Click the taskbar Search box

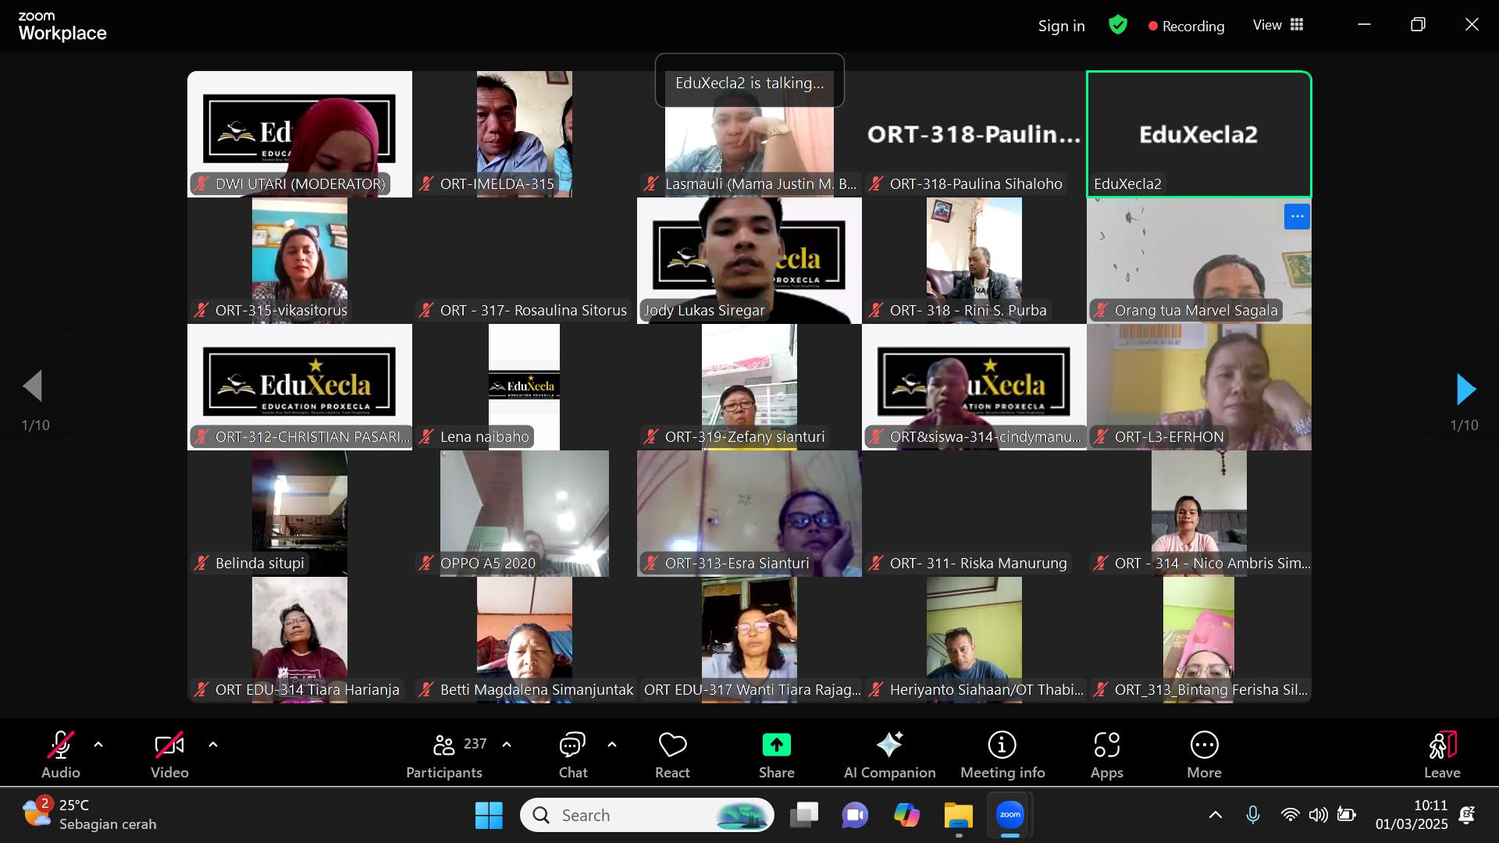tap(647, 816)
